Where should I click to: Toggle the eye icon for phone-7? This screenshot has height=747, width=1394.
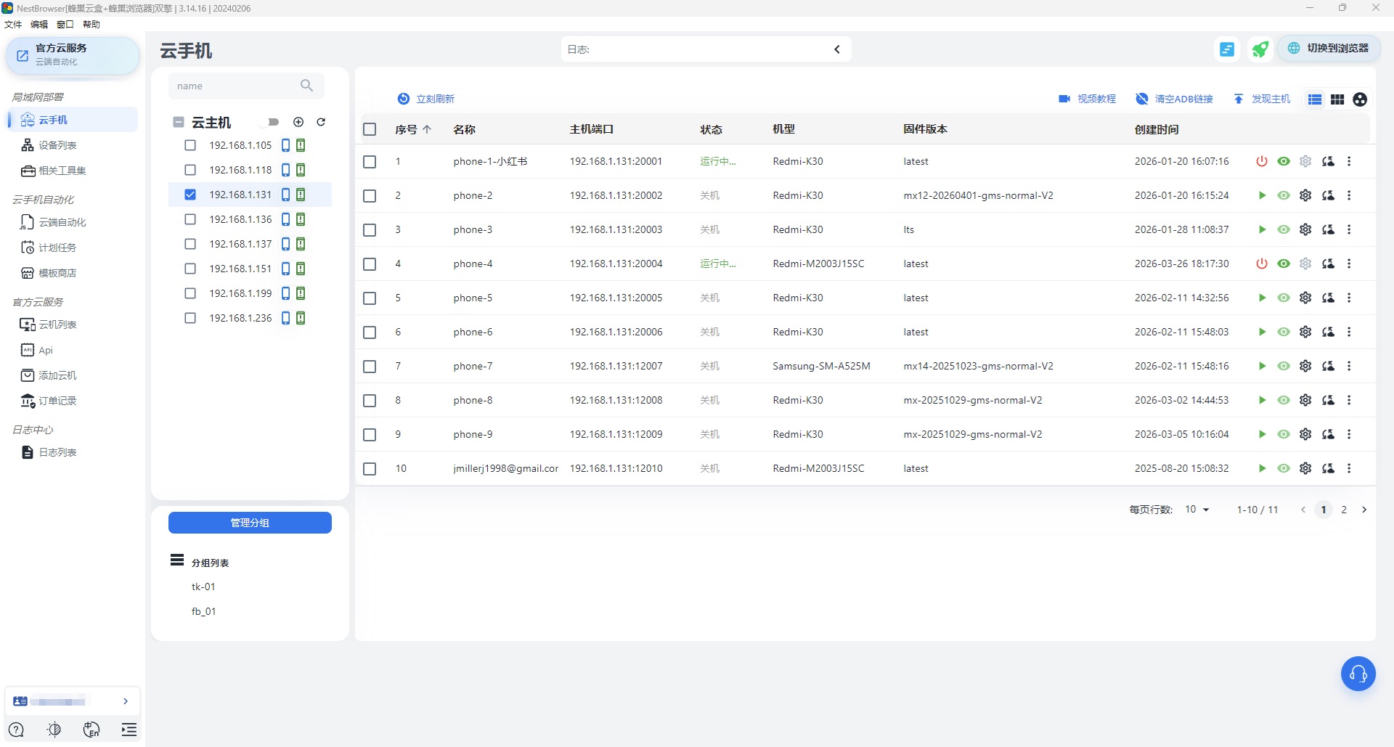[x=1284, y=366]
